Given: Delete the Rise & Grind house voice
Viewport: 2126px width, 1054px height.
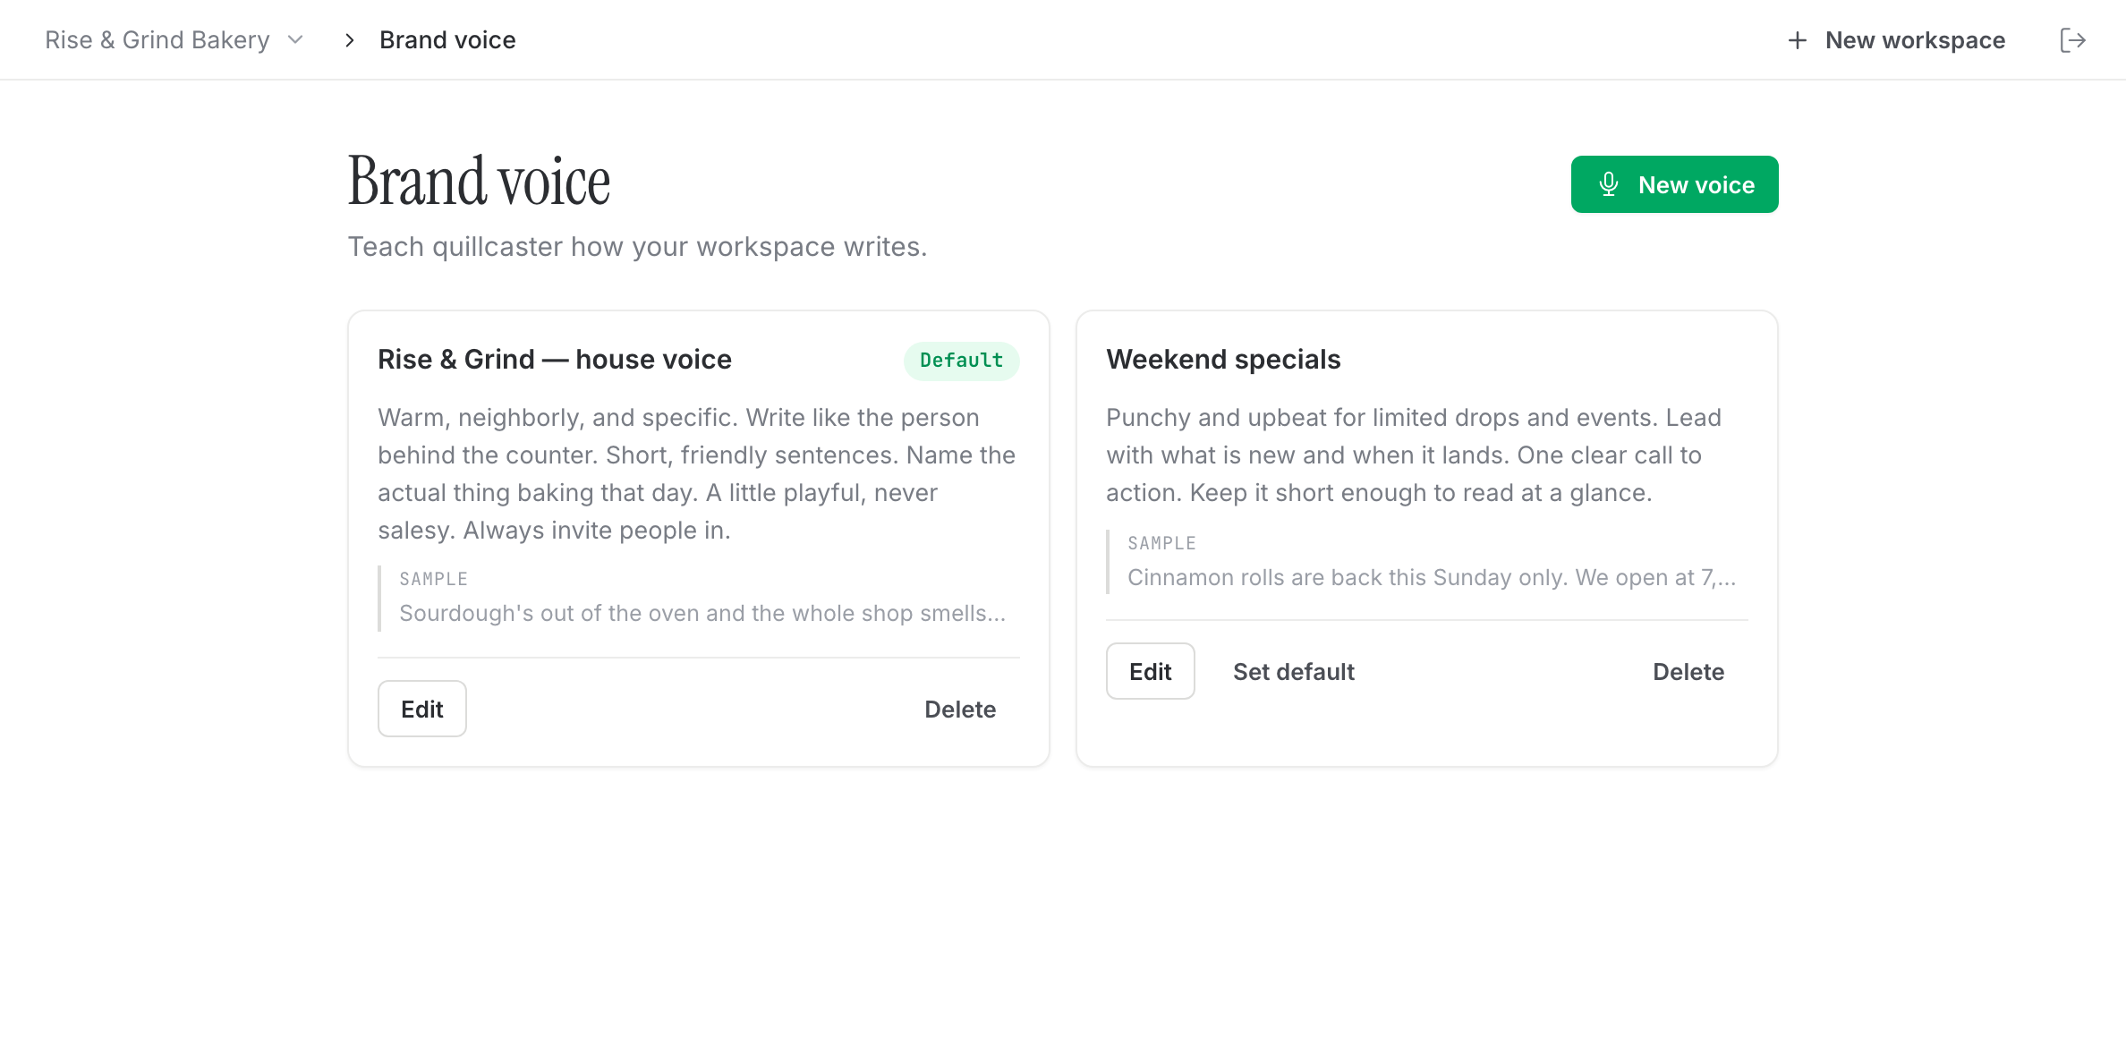Looking at the screenshot, I should 960,709.
